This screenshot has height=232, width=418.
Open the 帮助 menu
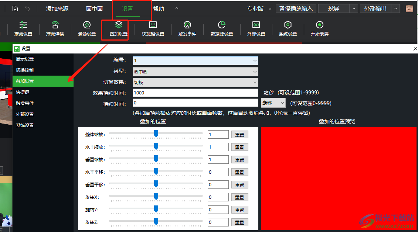(159, 9)
